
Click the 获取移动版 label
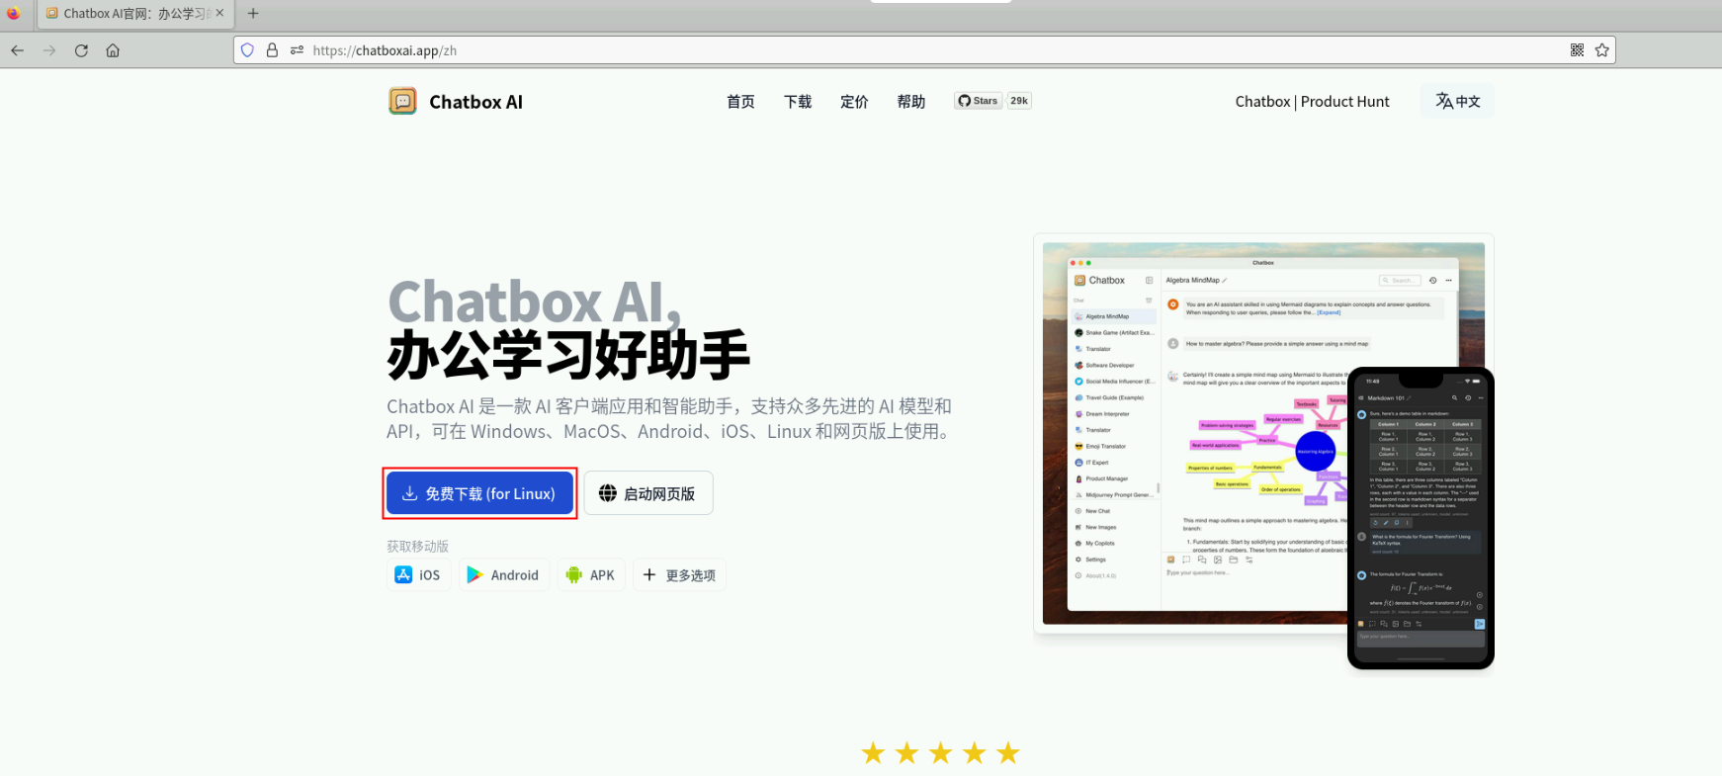(417, 547)
